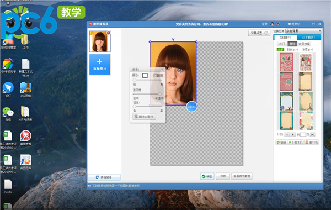Click the Weibo login icon
Image resolution: width=331 pixels, height=210 pixels.
(x=279, y=24)
